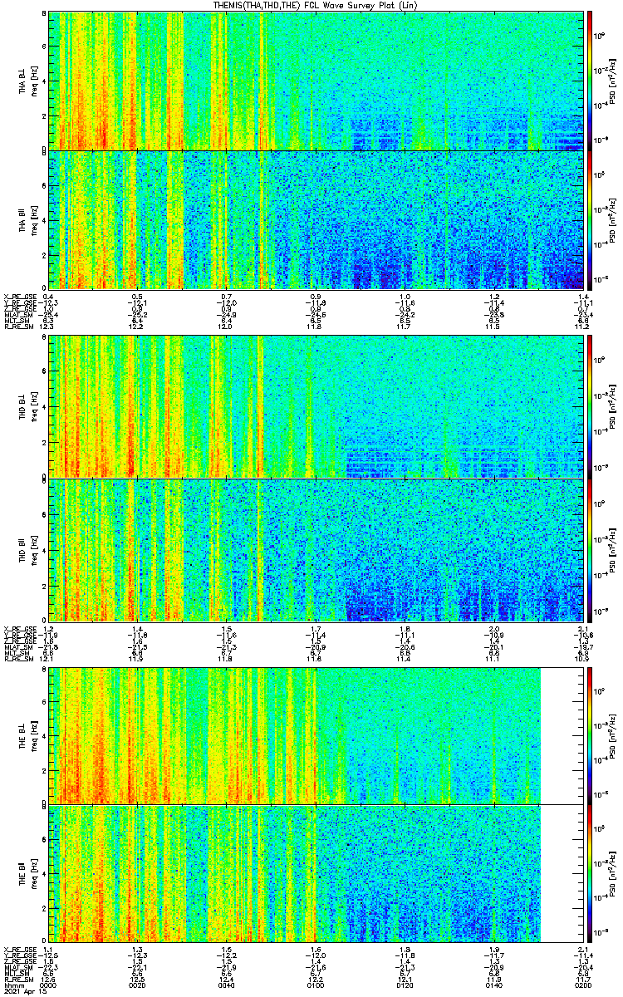Viewport: 623px width, 997px height.
Task: Click the THE B∥ PSD units label
Action: pyautogui.click(x=612, y=873)
